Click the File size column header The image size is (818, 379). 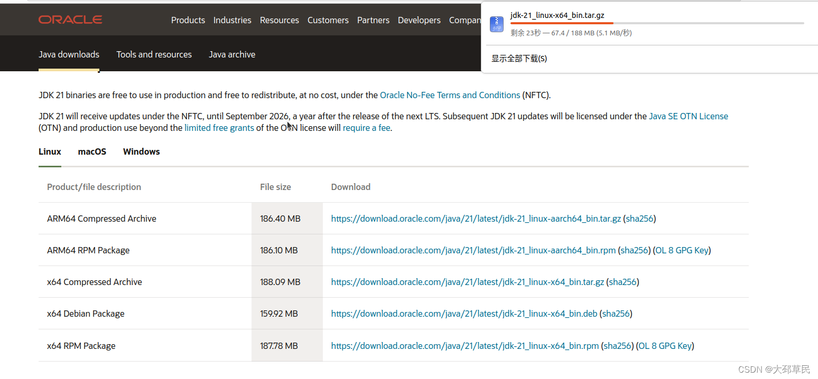click(275, 187)
